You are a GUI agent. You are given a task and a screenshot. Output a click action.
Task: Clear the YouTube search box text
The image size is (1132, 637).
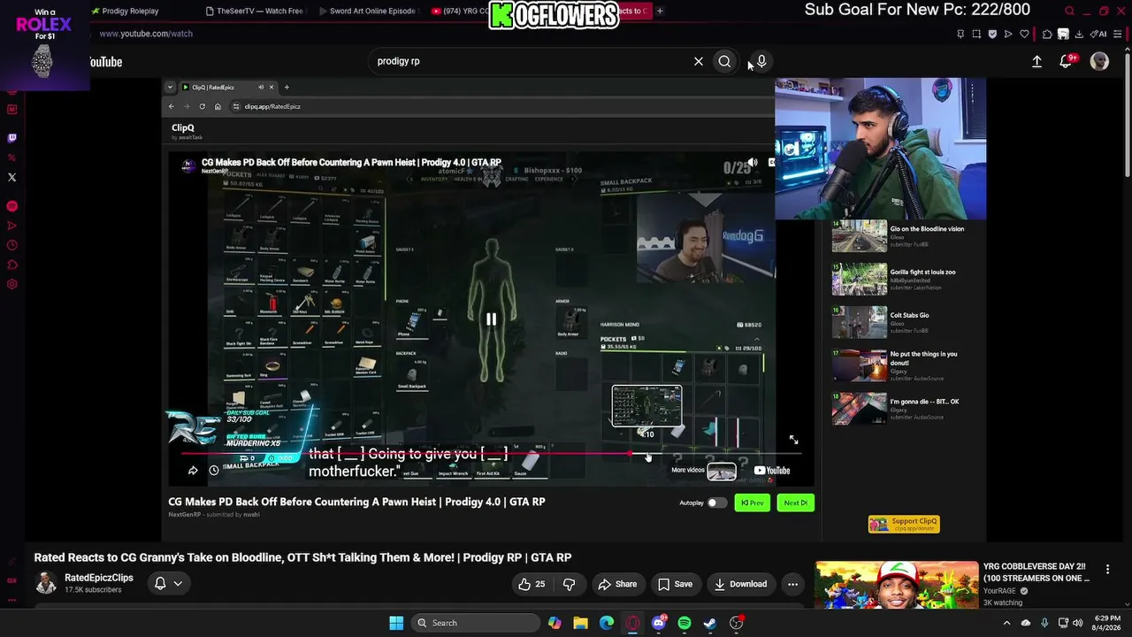[x=699, y=61]
